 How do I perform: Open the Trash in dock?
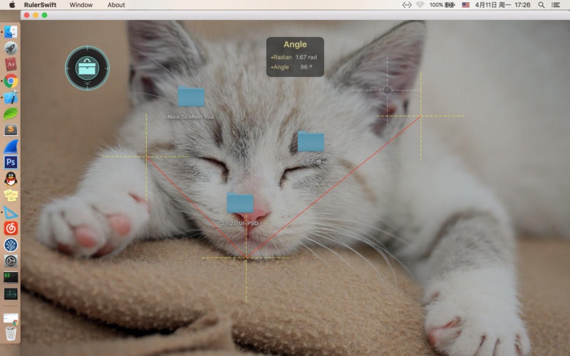pyautogui.click(x=11, y=333)
